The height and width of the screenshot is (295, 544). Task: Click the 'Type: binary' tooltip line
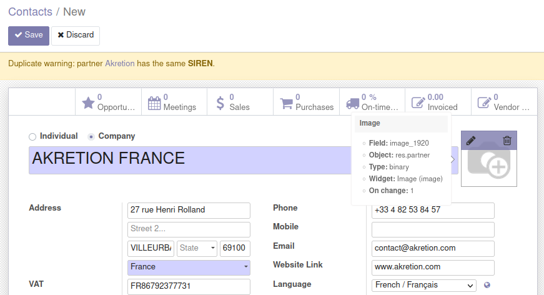389,167
